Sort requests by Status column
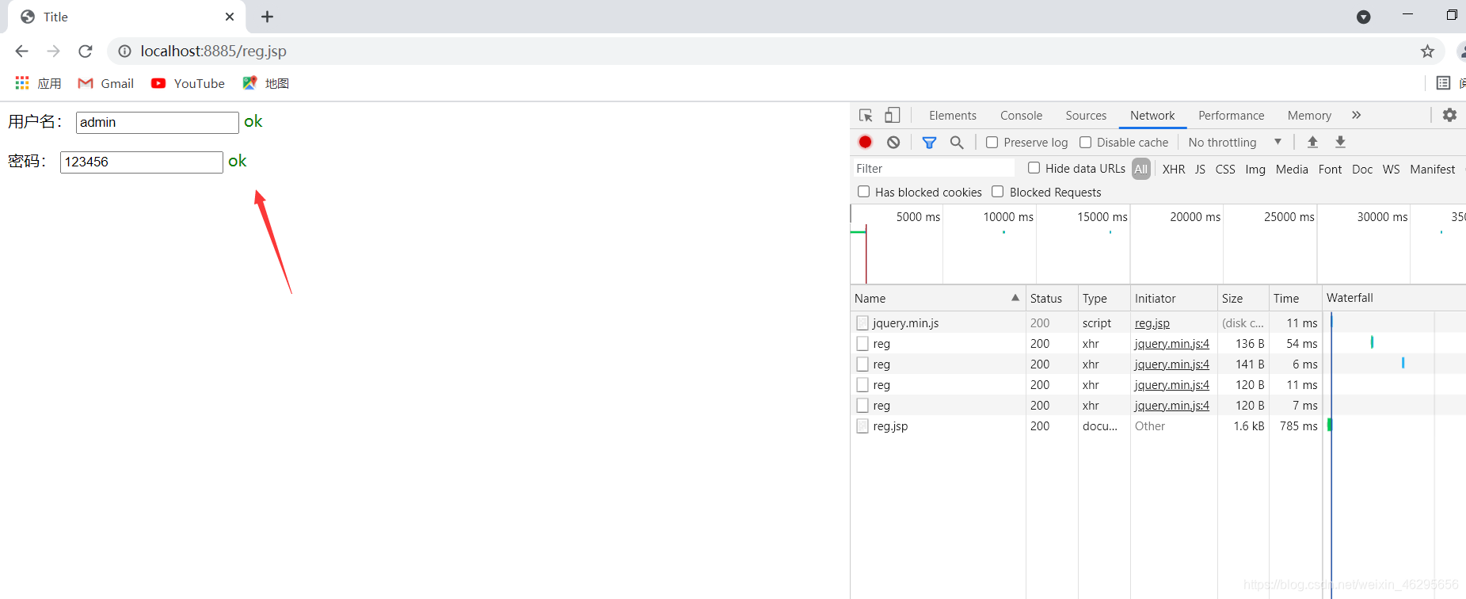The width and height of the screenshot is (1466, 599). click(1052, 299)
